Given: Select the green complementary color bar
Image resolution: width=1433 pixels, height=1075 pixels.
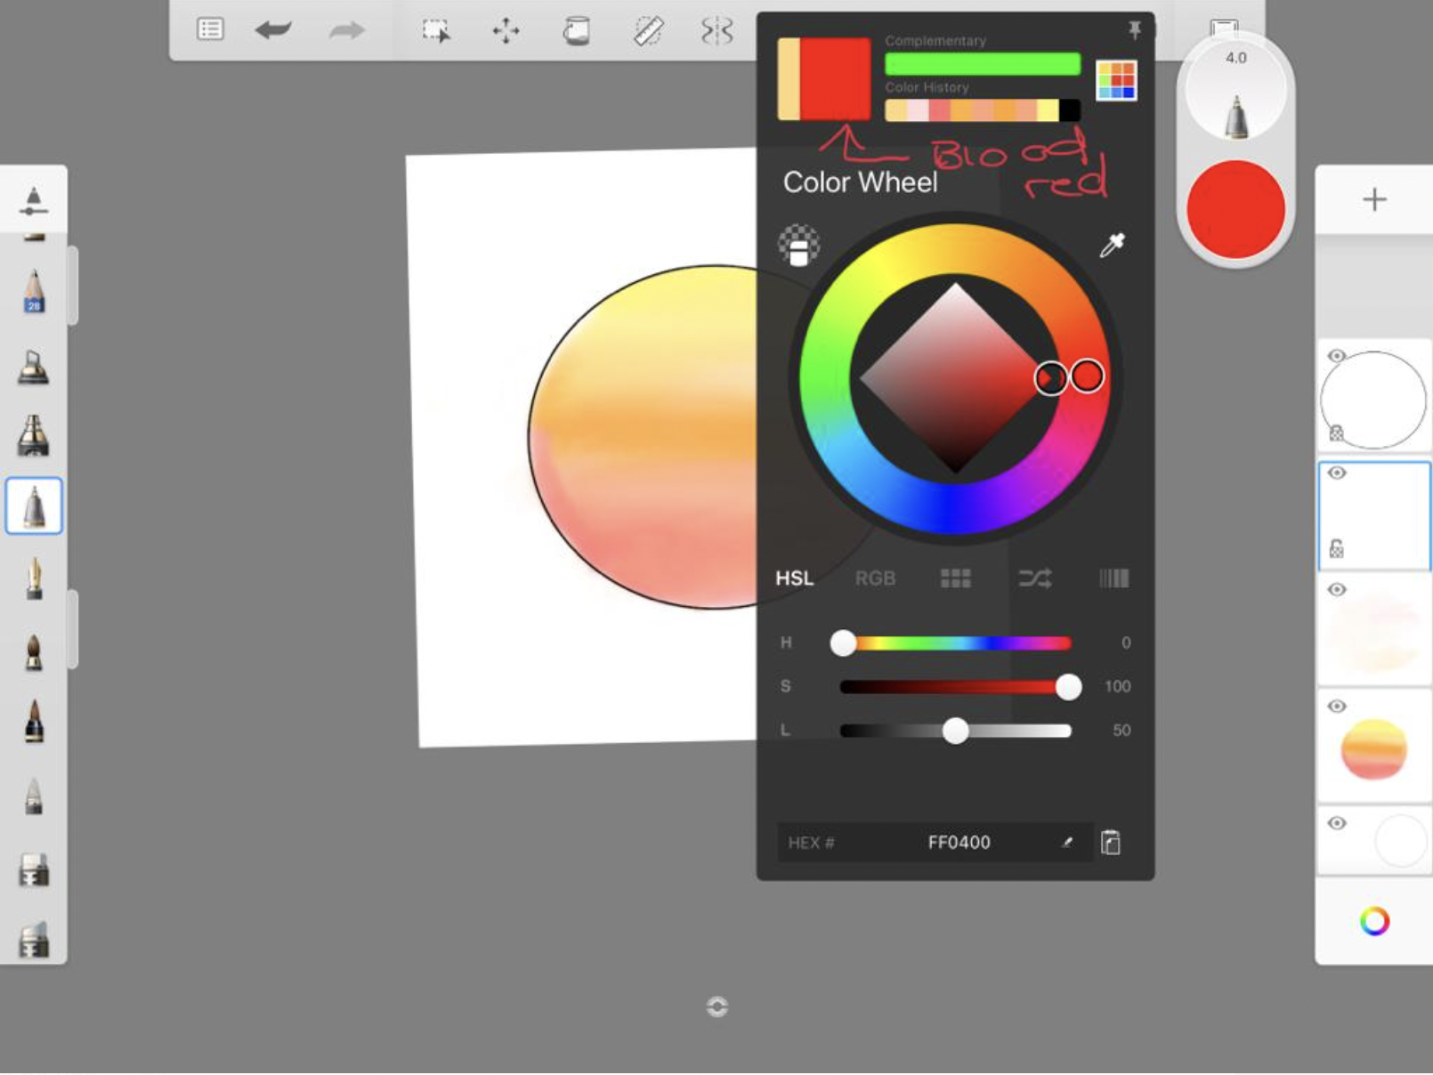Looking at the screenshot, I should coord(983,64).
